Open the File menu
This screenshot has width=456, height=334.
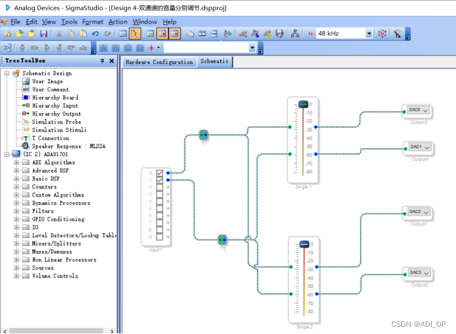[x=15, y=22]
